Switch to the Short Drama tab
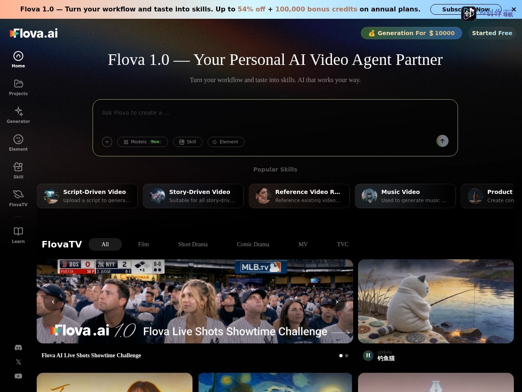 pyautogui.click(x=193, y=244)
